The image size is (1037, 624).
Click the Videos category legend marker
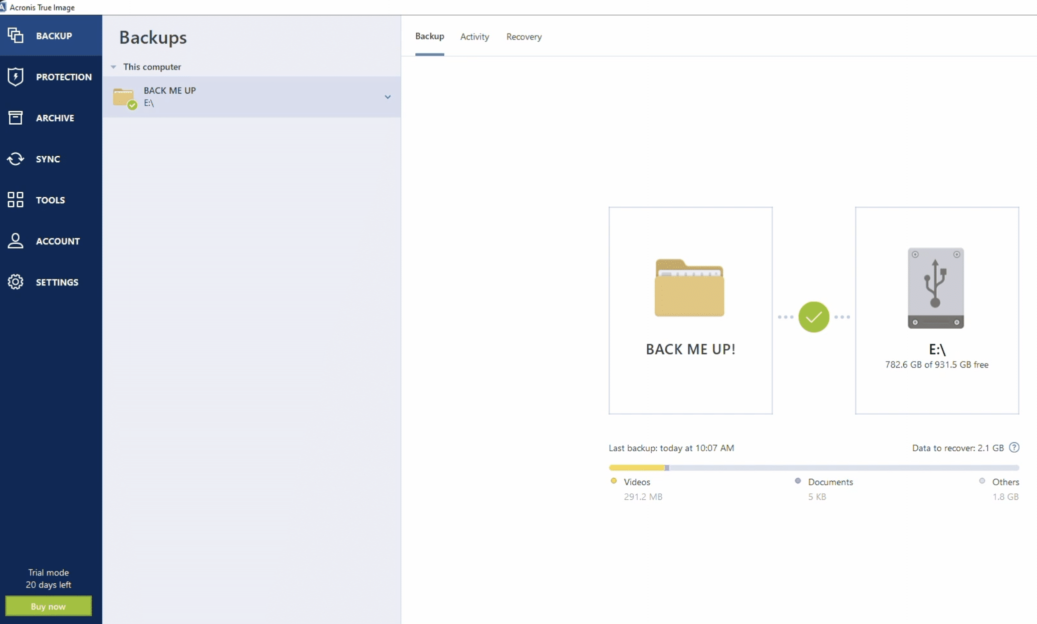613,481
